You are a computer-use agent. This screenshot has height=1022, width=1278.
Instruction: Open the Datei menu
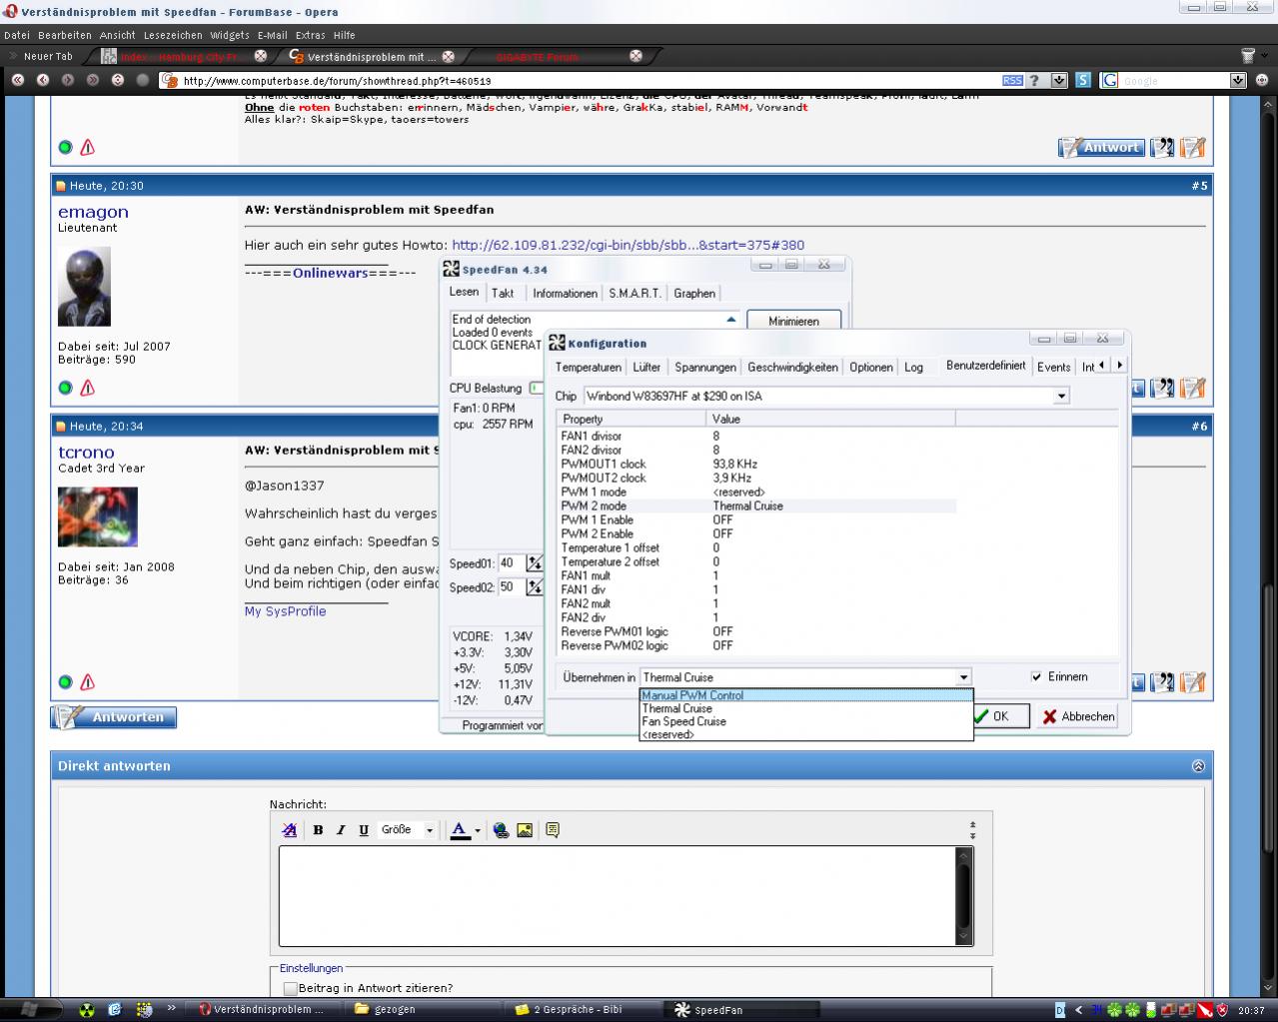17,35
